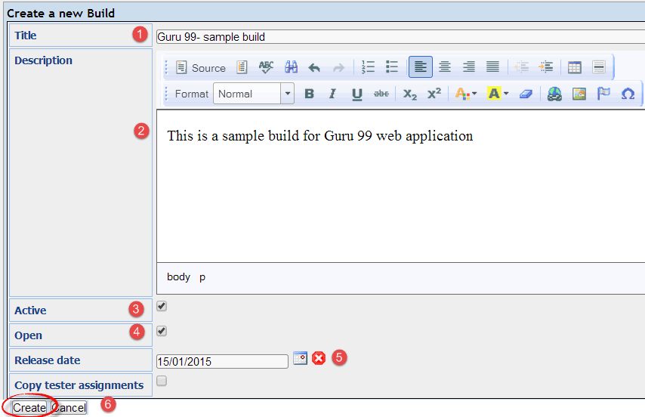645x417 pixels.
Task: Enable Copy tester assignments checkbox
Action: 162,381
